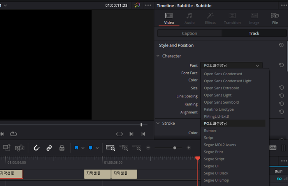Image resolution: width=288 pixels, height=186 pixels.
Task: Open viewer options three-dot menu
Action: point(148,5)
